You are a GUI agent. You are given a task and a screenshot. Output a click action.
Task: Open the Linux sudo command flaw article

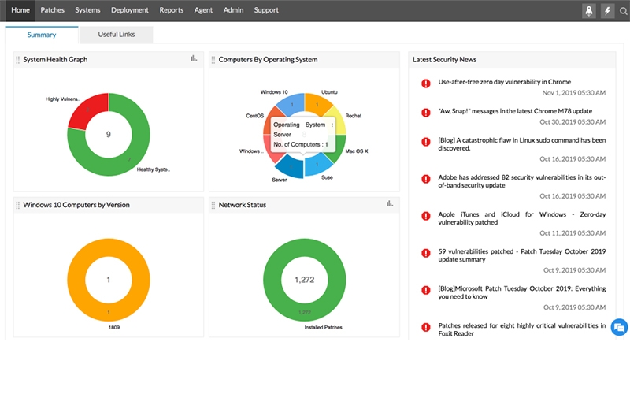(521, 143)
